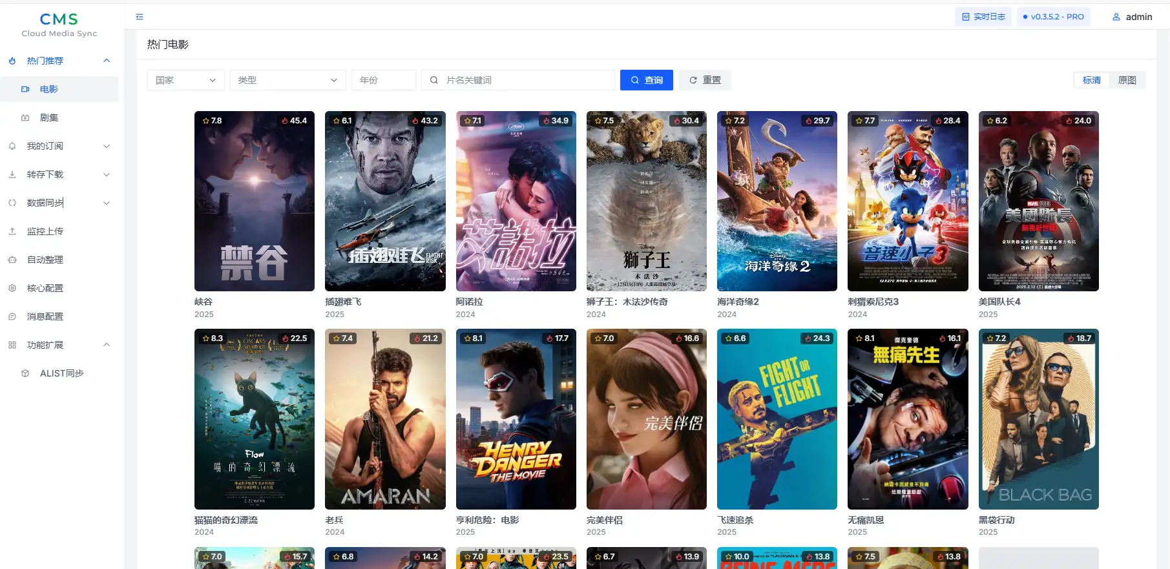Open the 剧集 menu item
1170x569 pixels.
49,118
